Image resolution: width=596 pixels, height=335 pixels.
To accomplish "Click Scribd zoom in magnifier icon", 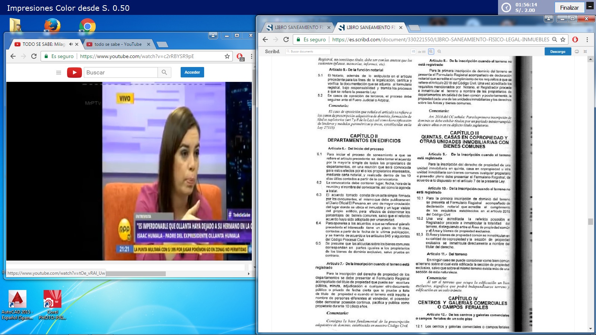I will coord(431,51).
